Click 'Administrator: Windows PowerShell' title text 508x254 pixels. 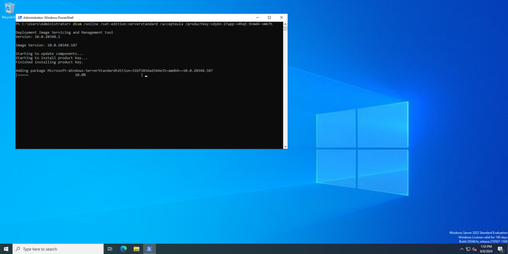tap(48, 18)
